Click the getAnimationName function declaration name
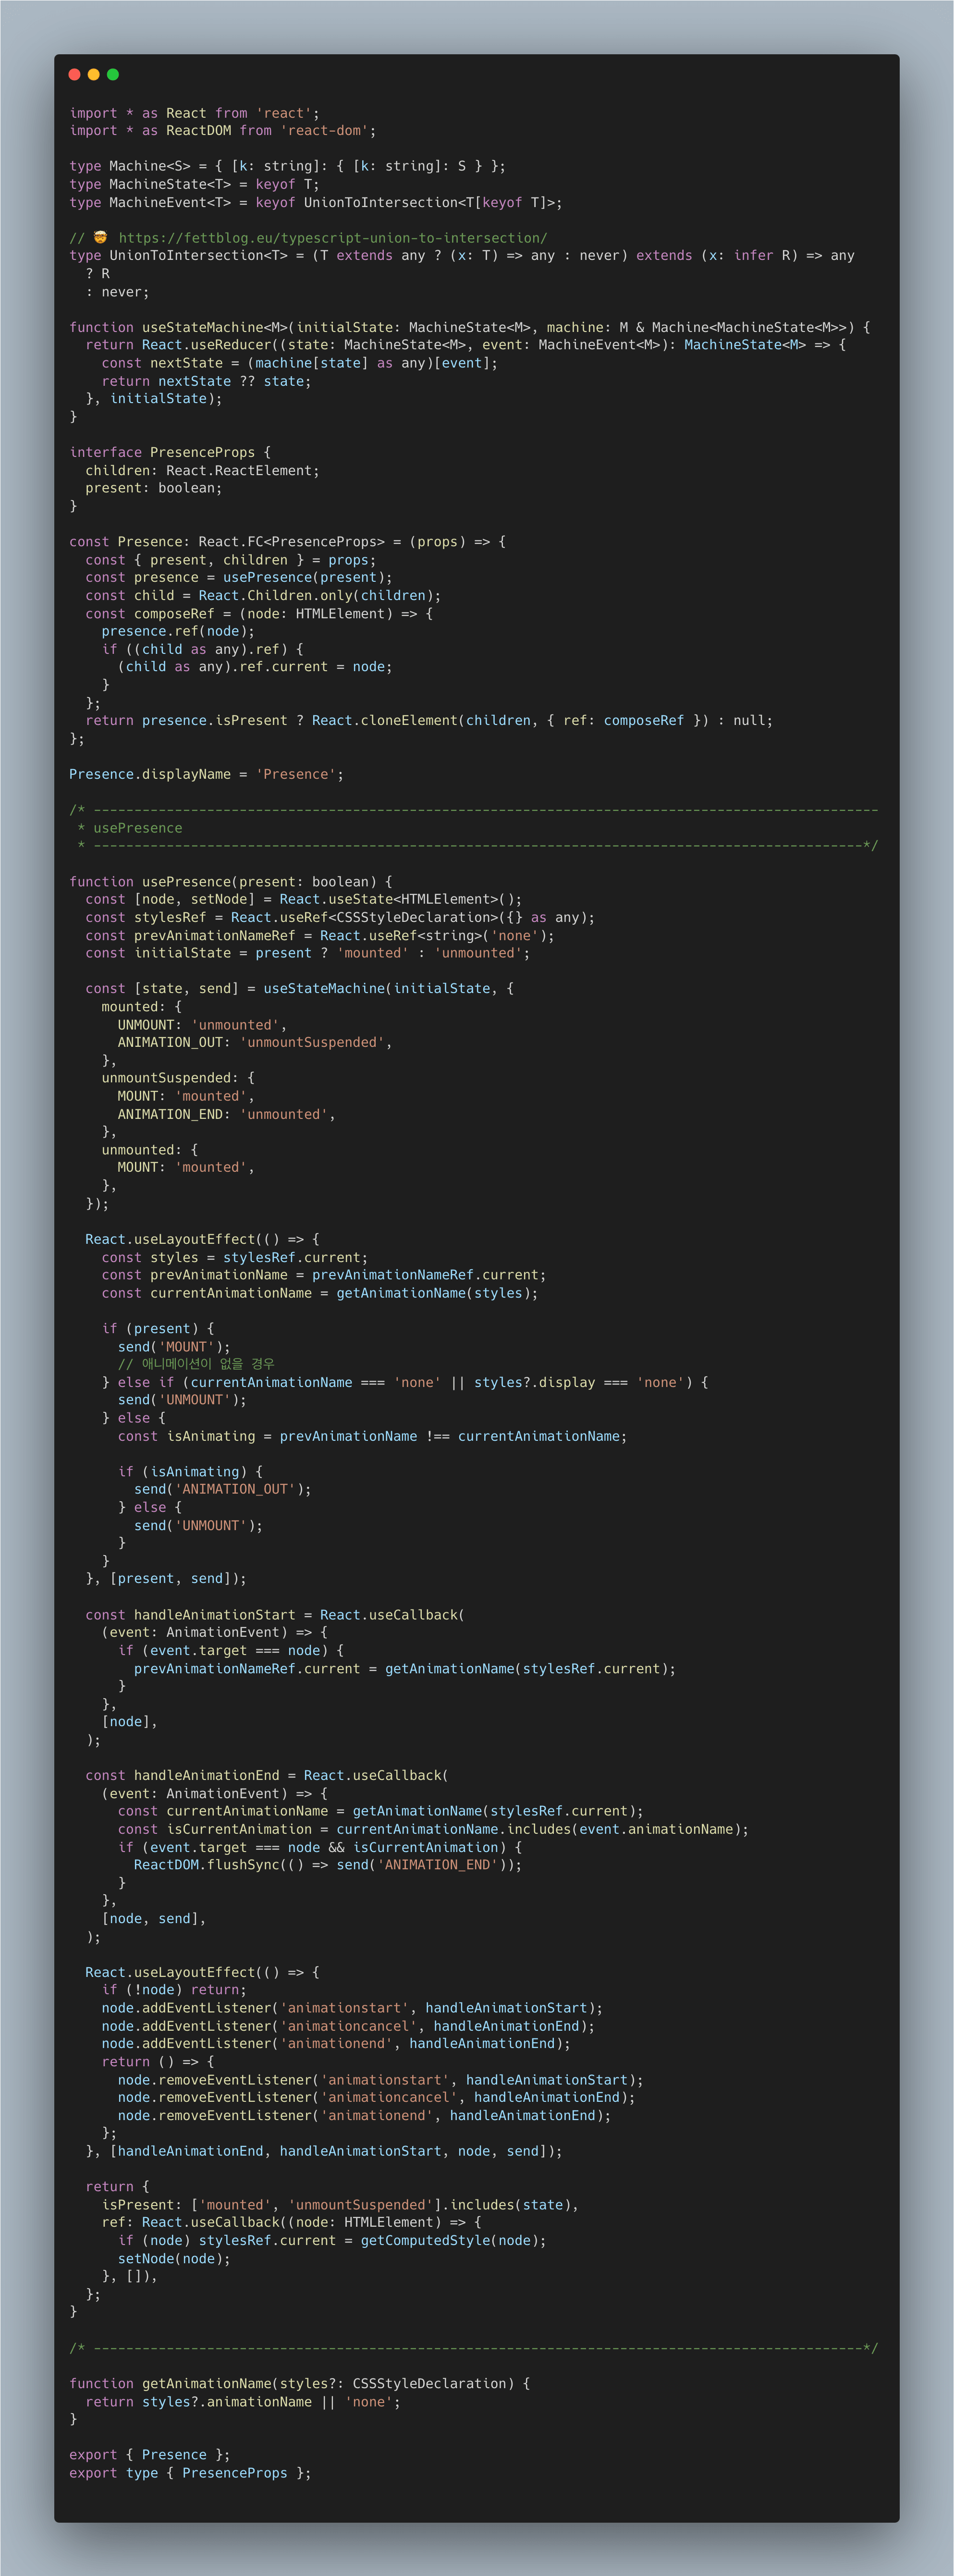Image resolution: width=954 pixels, height=2576 pixels. pos(207,2383)
